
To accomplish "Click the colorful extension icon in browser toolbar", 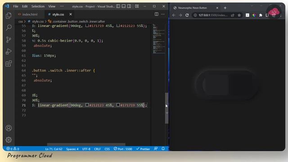I will coord(254,15).
